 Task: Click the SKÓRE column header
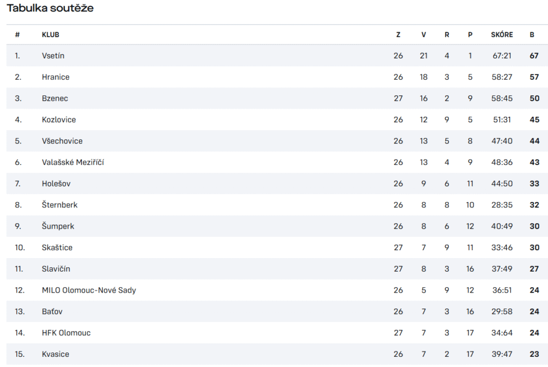point(502,35)
